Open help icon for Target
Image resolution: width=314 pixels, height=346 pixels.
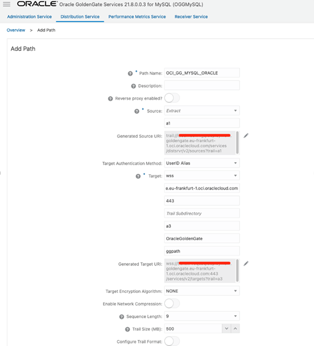click(138, 176)
